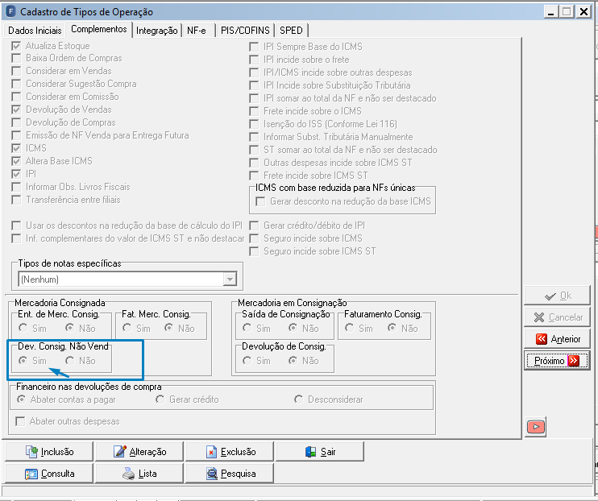Click the Inclusão icon button
The height and width of the screenshot is (501, 598).
[31, 451]
